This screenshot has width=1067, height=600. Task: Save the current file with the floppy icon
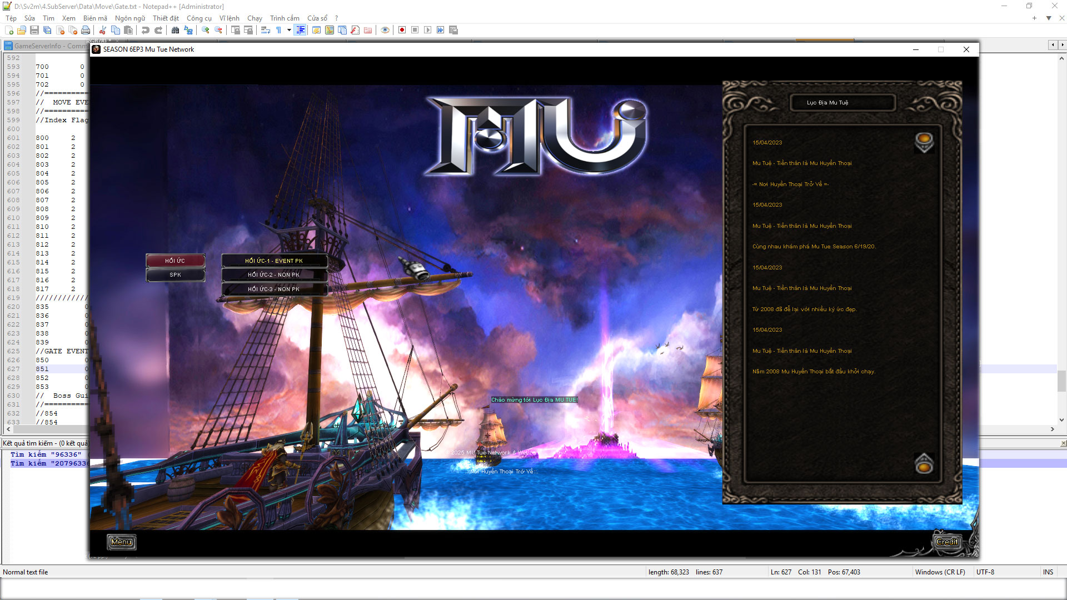[x=34, y=30]
